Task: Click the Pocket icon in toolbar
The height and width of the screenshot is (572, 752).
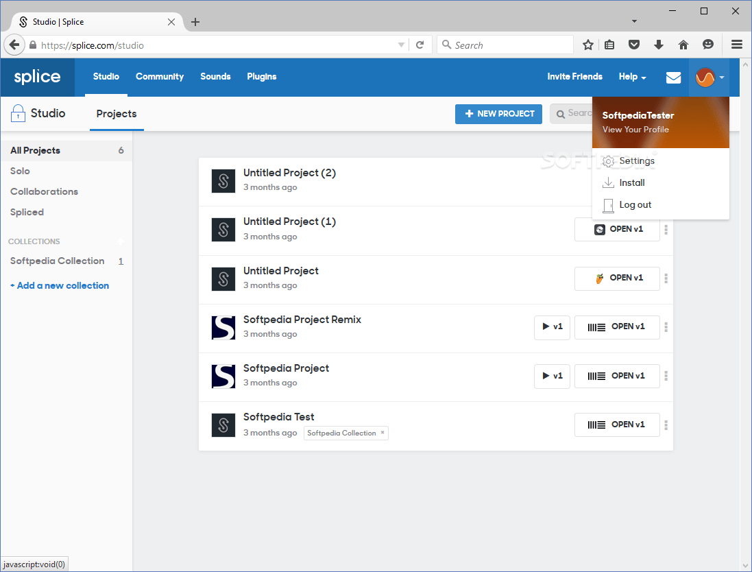Action: (634, 45)
